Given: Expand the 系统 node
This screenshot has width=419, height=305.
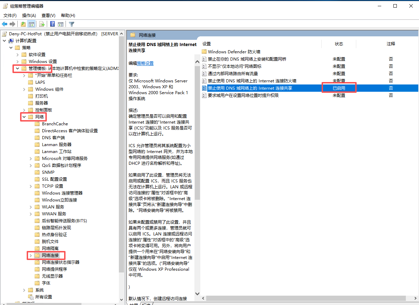Looking at the screenshot, I should pos(24,290).
